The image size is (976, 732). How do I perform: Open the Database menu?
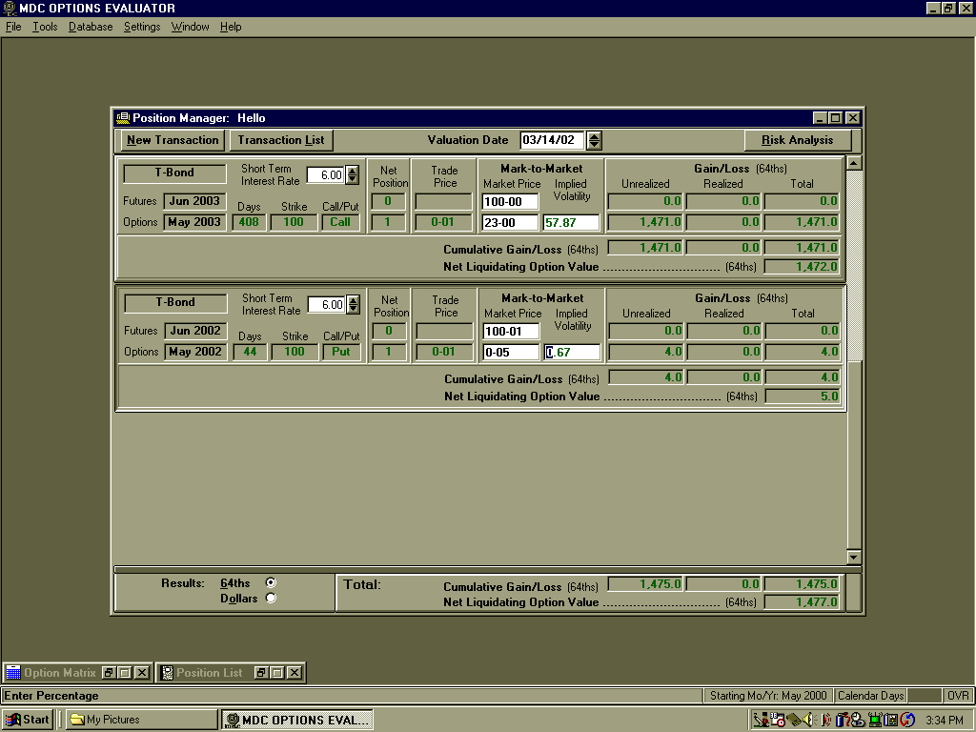tap(91, 27)
